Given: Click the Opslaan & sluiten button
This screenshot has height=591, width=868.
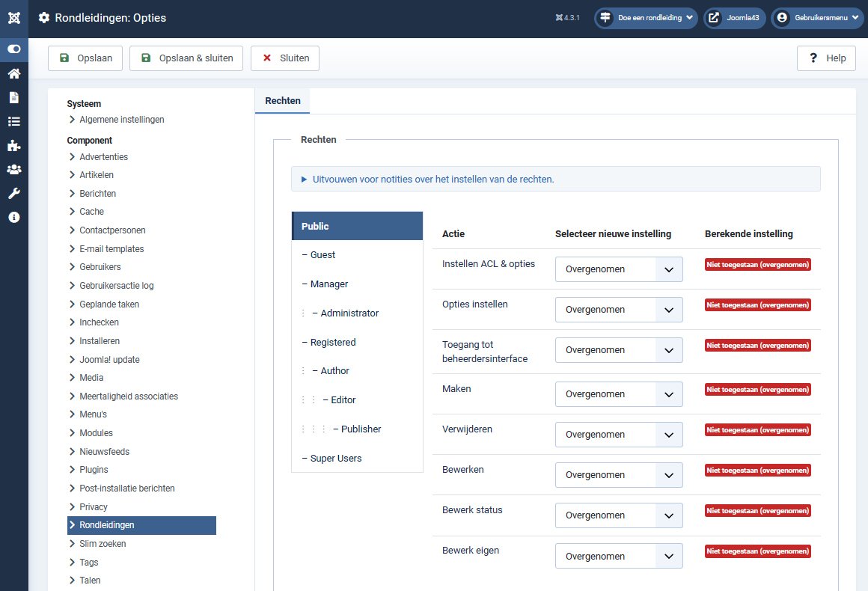Looking at the screenshot, I should point(186,58).
